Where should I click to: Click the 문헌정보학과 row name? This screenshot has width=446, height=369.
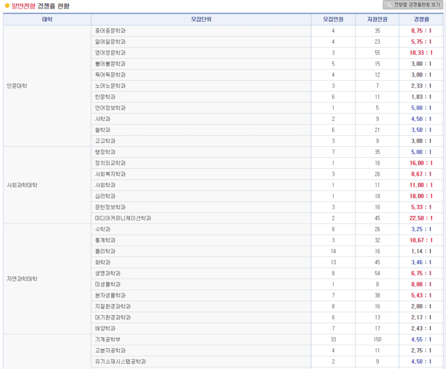[x=110, y=207]
